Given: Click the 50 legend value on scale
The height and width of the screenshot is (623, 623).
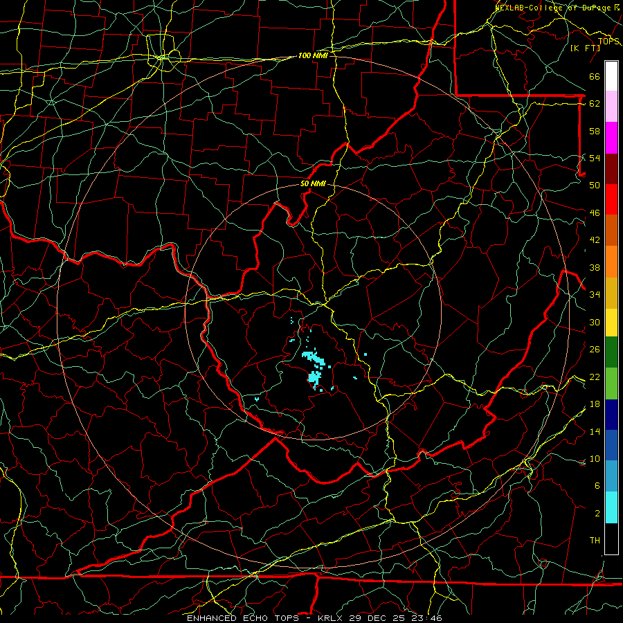Looking at the screenshot, I should click(x=595, y=185).
